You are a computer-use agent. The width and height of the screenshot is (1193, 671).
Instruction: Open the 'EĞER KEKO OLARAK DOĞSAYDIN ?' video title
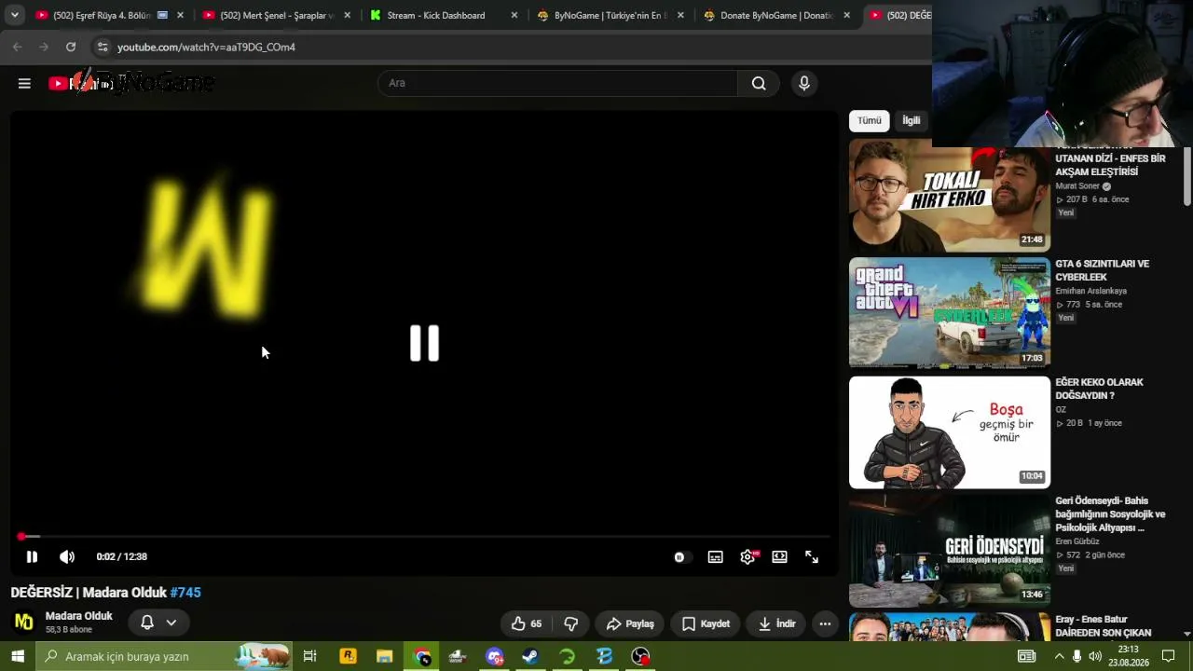(x=1099, y=389)
